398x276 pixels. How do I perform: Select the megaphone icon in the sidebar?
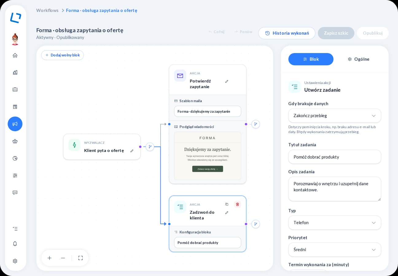[15, 124]
